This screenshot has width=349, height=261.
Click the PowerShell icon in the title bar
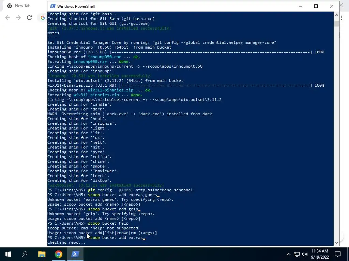[x=53, y=6]
